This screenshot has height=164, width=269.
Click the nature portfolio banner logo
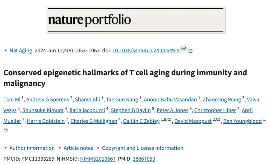[x=136, y=20]
